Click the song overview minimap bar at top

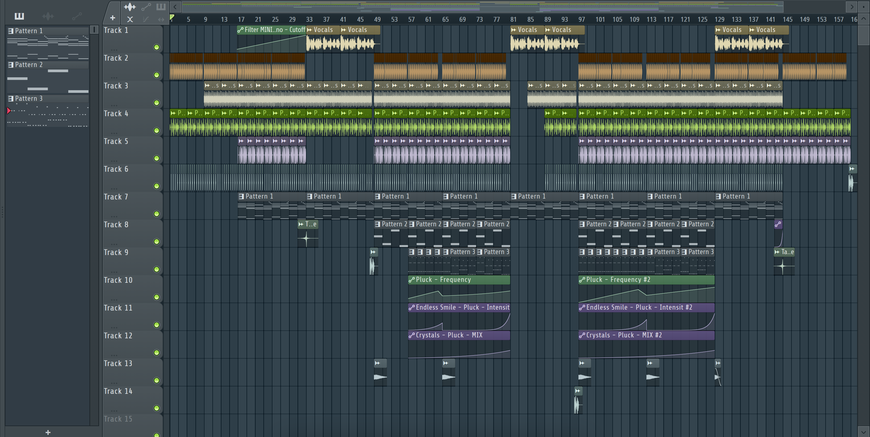(482, 6)
